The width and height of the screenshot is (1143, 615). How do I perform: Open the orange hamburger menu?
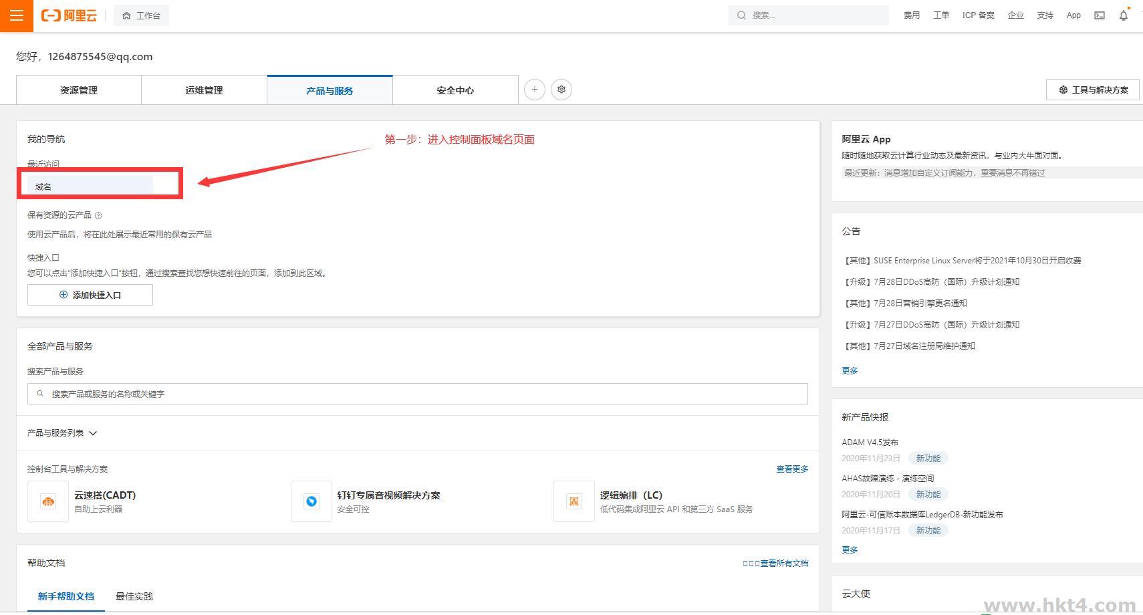pyautogui.click(x=17, y=15)
